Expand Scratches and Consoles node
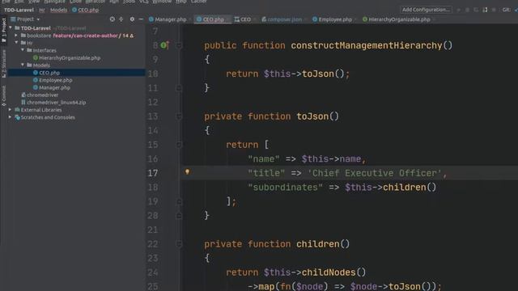 pos(10,117)
